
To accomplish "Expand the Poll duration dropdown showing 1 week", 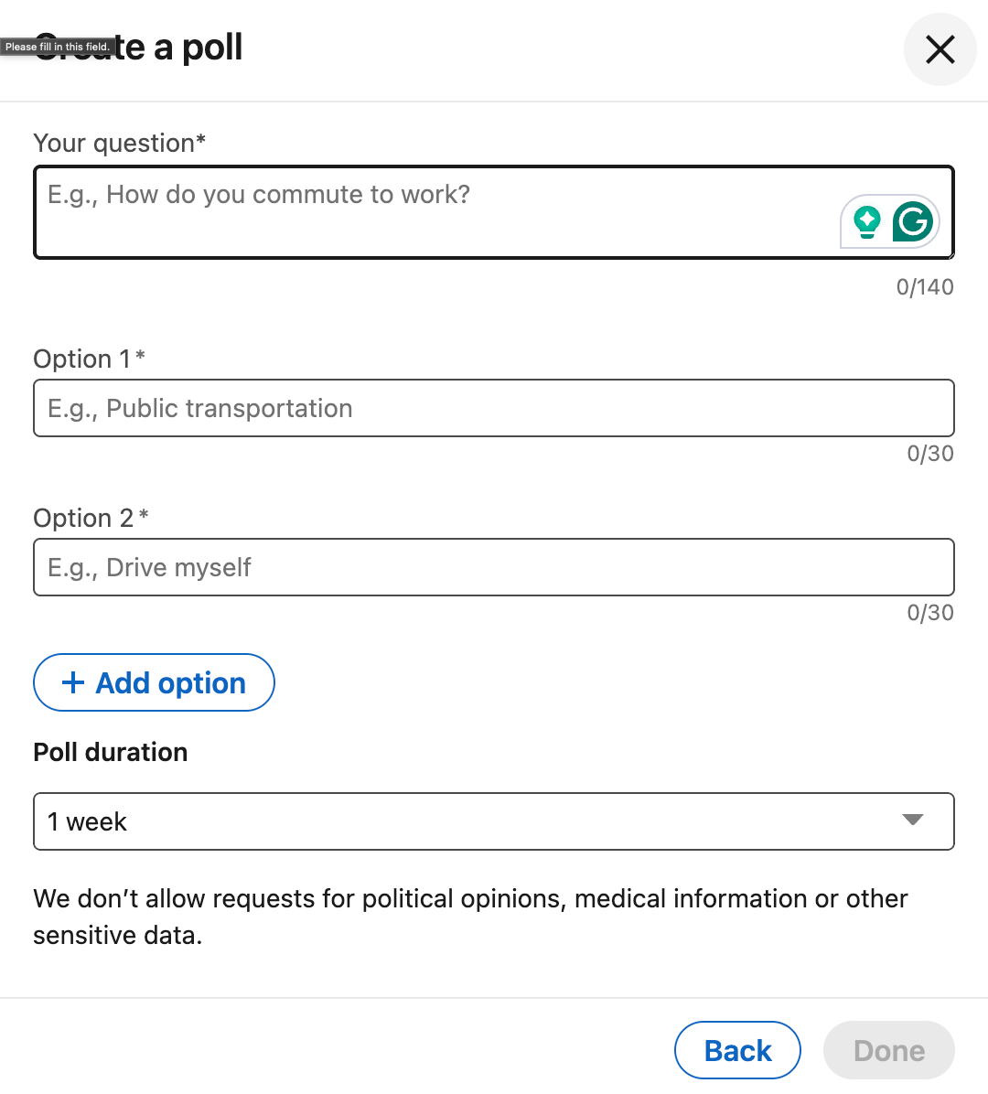I will (493, 821).
